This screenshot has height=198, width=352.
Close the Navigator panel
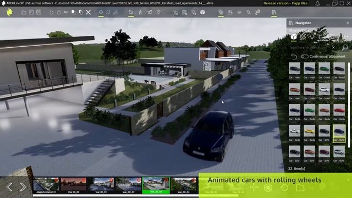coord(348,23)
